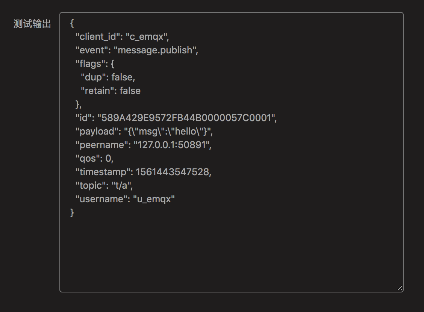
Task: Click the message id value 589A429E9572FB44B0000057C0001
Action: [x=186, y=118]
